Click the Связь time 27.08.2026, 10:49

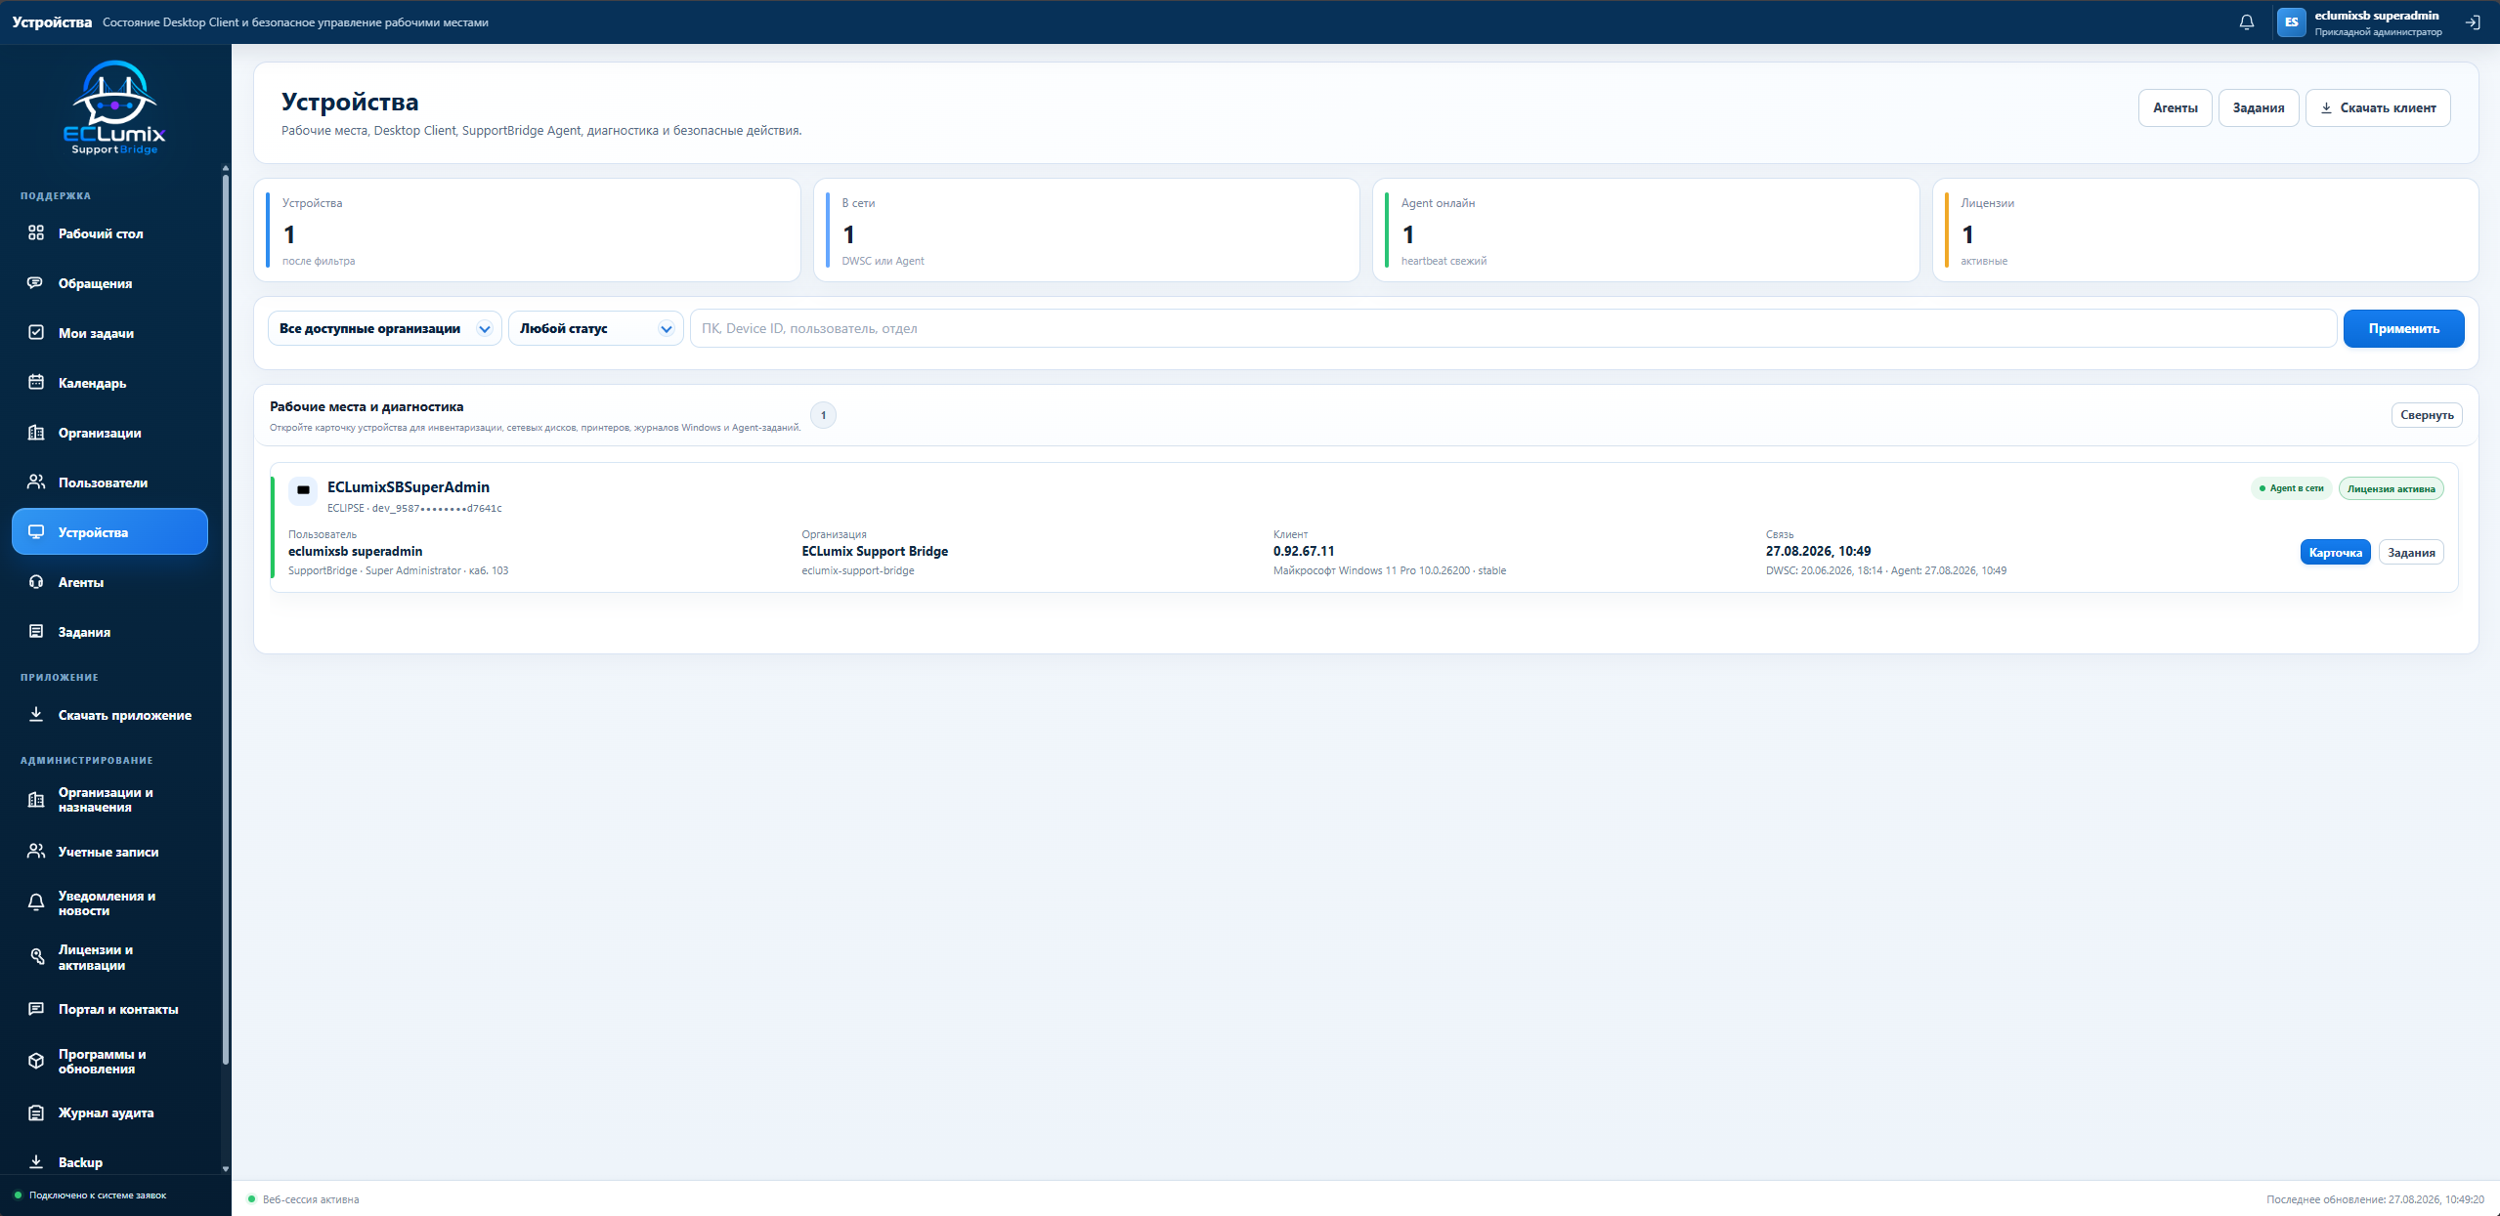point(1818,552)
